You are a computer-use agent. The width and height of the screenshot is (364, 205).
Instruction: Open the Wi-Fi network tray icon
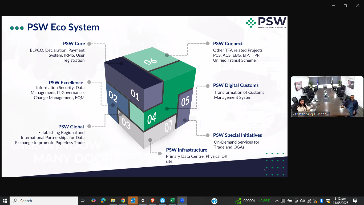point(309,201)
